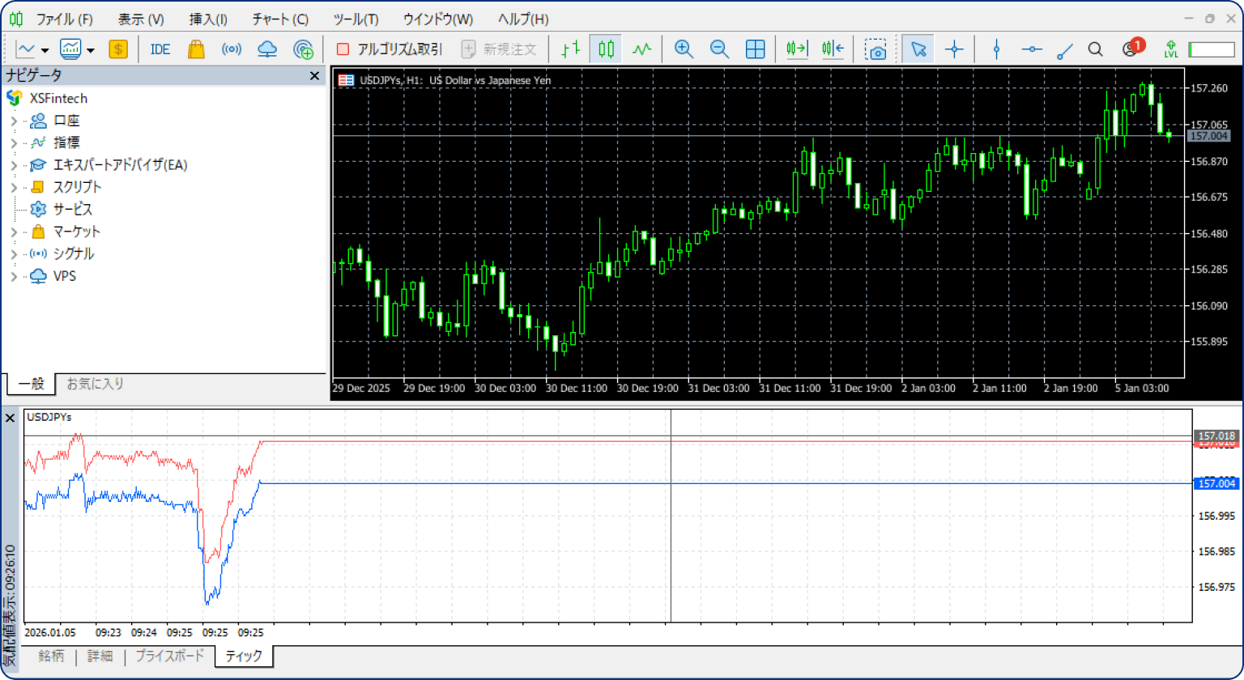This screenshot has height=680, width=1244.
Task: Toggle the Algorithm Trading (アルゴリズム取引) button
Action: 390,49
